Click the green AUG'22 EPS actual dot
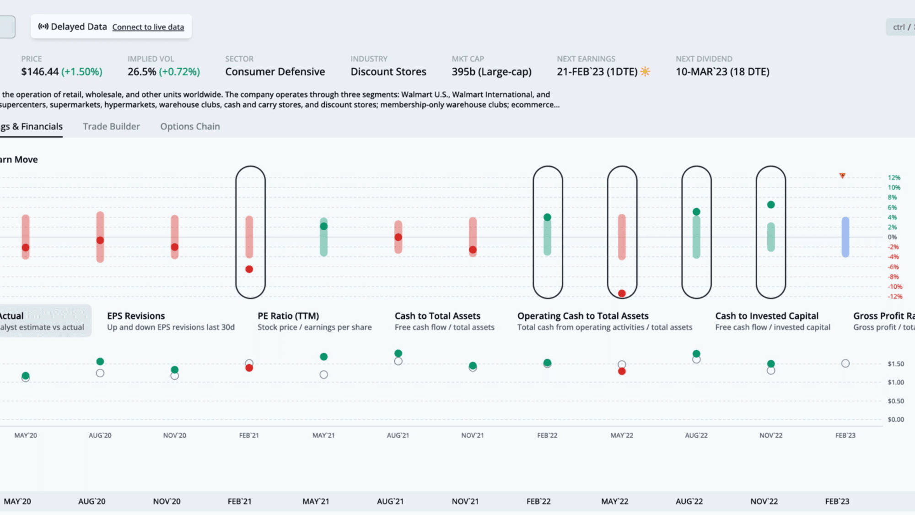Screen dimensions: 915x515 (696, 353)
